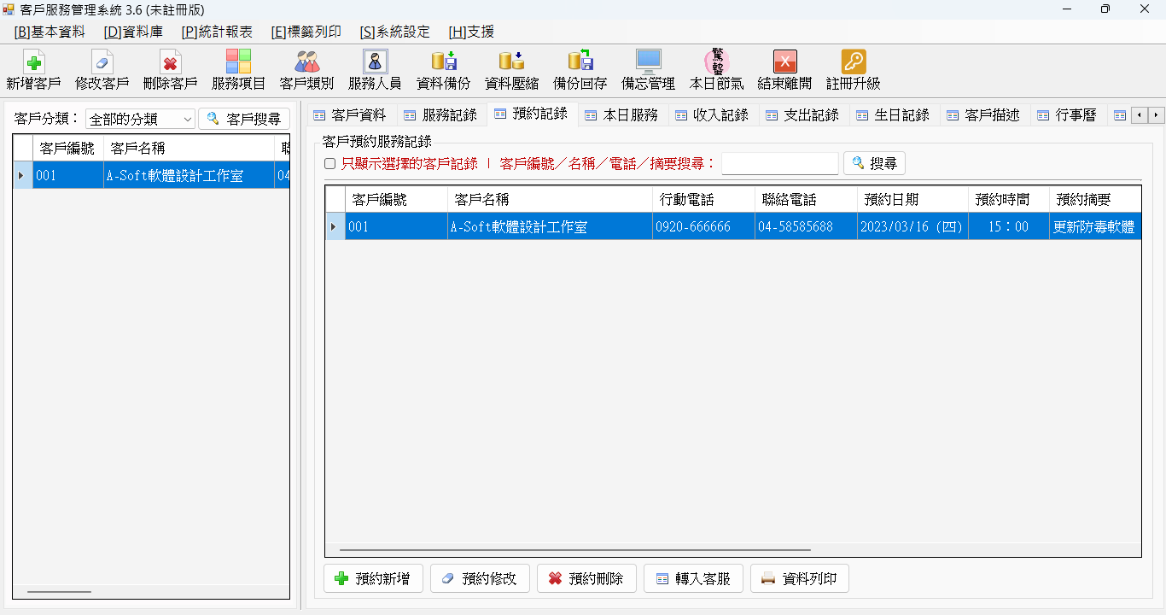Screen dimensions: 1166x615
Task: Show the 本日節氣 icon
Action: pos(716,61)
